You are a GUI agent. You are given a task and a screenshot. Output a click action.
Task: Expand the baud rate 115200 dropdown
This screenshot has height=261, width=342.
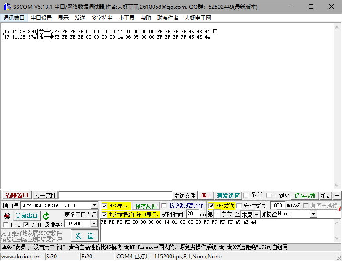click(93, 224)
